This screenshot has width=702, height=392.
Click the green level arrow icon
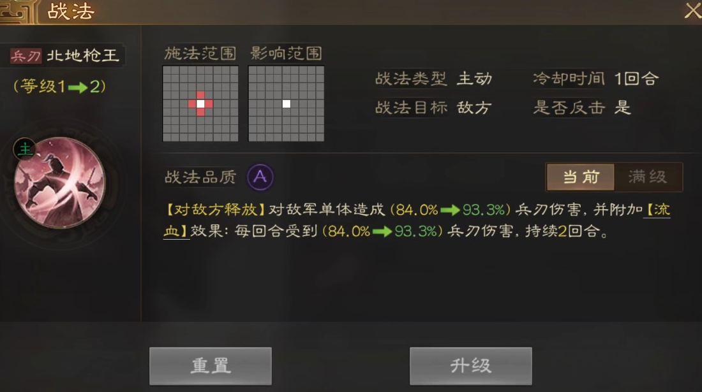tap(78, 87)
